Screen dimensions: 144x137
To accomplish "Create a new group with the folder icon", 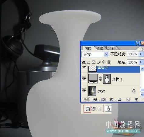I will pyautogui.click(x=120, y=99).
